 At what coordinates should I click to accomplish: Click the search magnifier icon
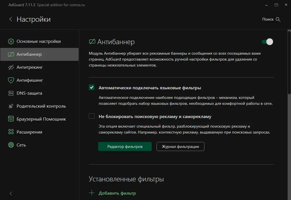278,19
